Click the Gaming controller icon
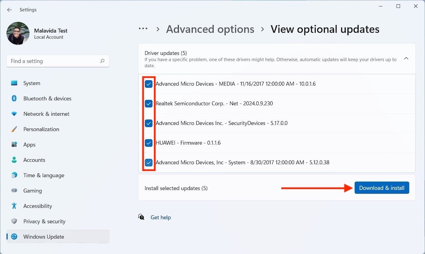425x254 pixels. pos(14,191)
